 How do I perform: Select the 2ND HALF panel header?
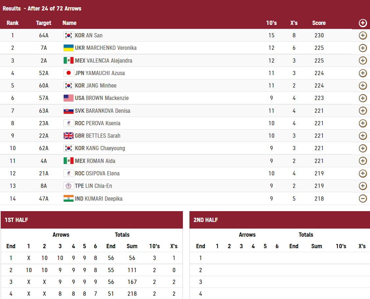pos(280,220)
